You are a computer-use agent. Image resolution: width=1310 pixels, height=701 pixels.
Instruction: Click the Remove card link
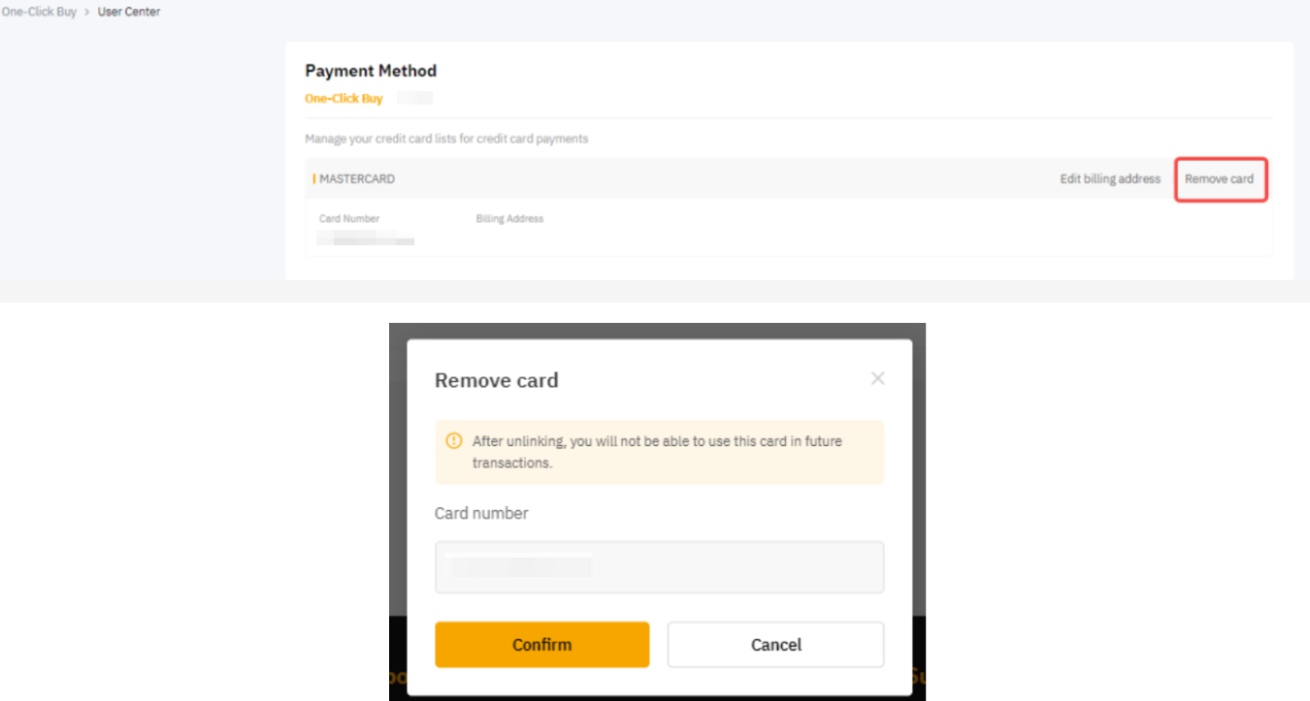(1219, 178)
